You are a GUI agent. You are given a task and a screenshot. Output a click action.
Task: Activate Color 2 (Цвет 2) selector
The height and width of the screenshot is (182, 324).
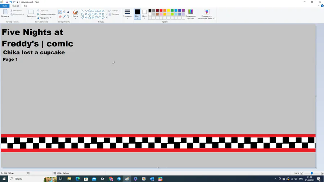click(x=144, y=14)
